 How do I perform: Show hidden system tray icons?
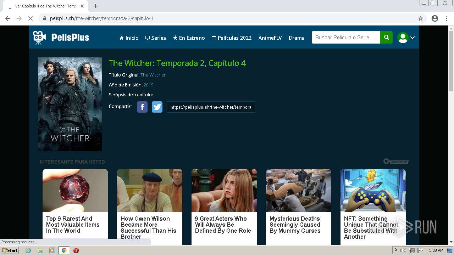coord(396,250)
